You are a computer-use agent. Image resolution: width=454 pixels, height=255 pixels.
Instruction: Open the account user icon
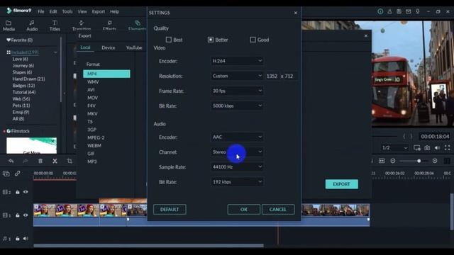point(389,11)
